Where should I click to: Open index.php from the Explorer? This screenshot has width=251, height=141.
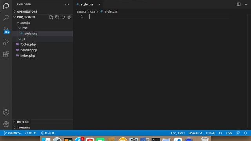click(x=43, y=56)
